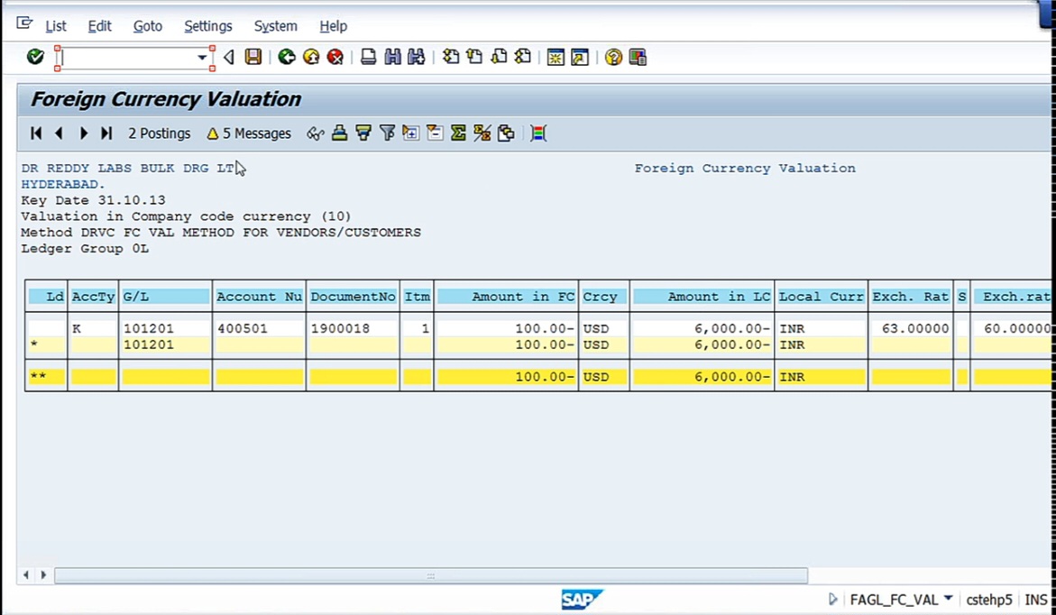This screenshot has width=1056, height=615.
Task: Click the 2 Postings button
Action: (x=160, y=133)
